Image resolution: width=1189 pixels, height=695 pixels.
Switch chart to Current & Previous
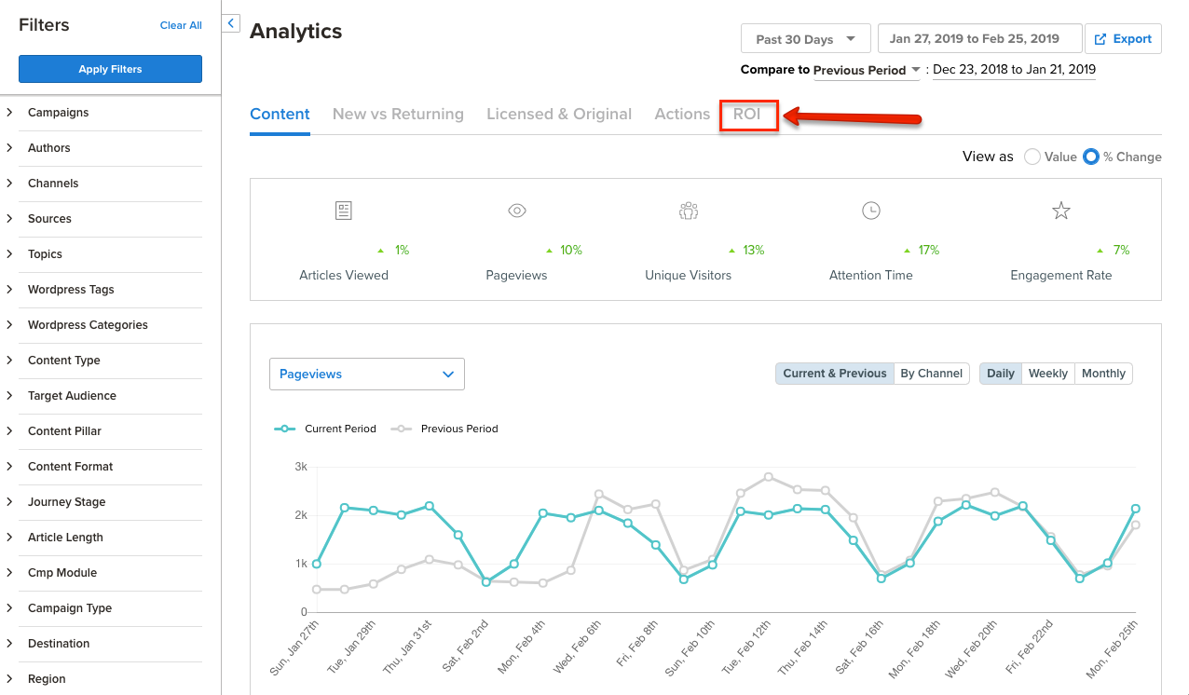pyautogui.click(x=835, y=374)
